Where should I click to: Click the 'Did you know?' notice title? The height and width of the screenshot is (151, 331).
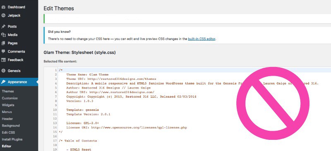click(x=59, y=32)
